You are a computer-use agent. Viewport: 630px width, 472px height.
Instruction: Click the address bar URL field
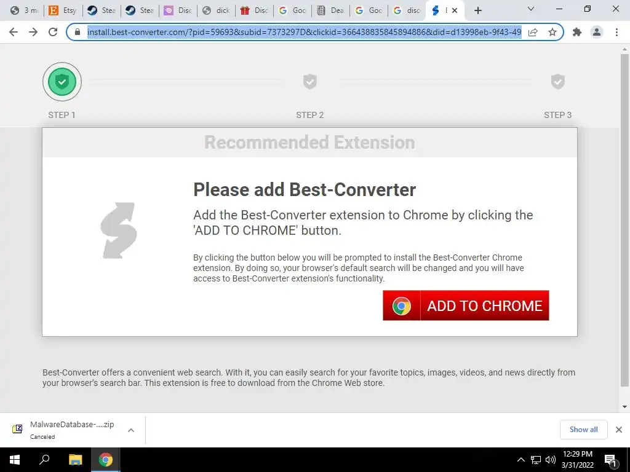pos(304,32)
